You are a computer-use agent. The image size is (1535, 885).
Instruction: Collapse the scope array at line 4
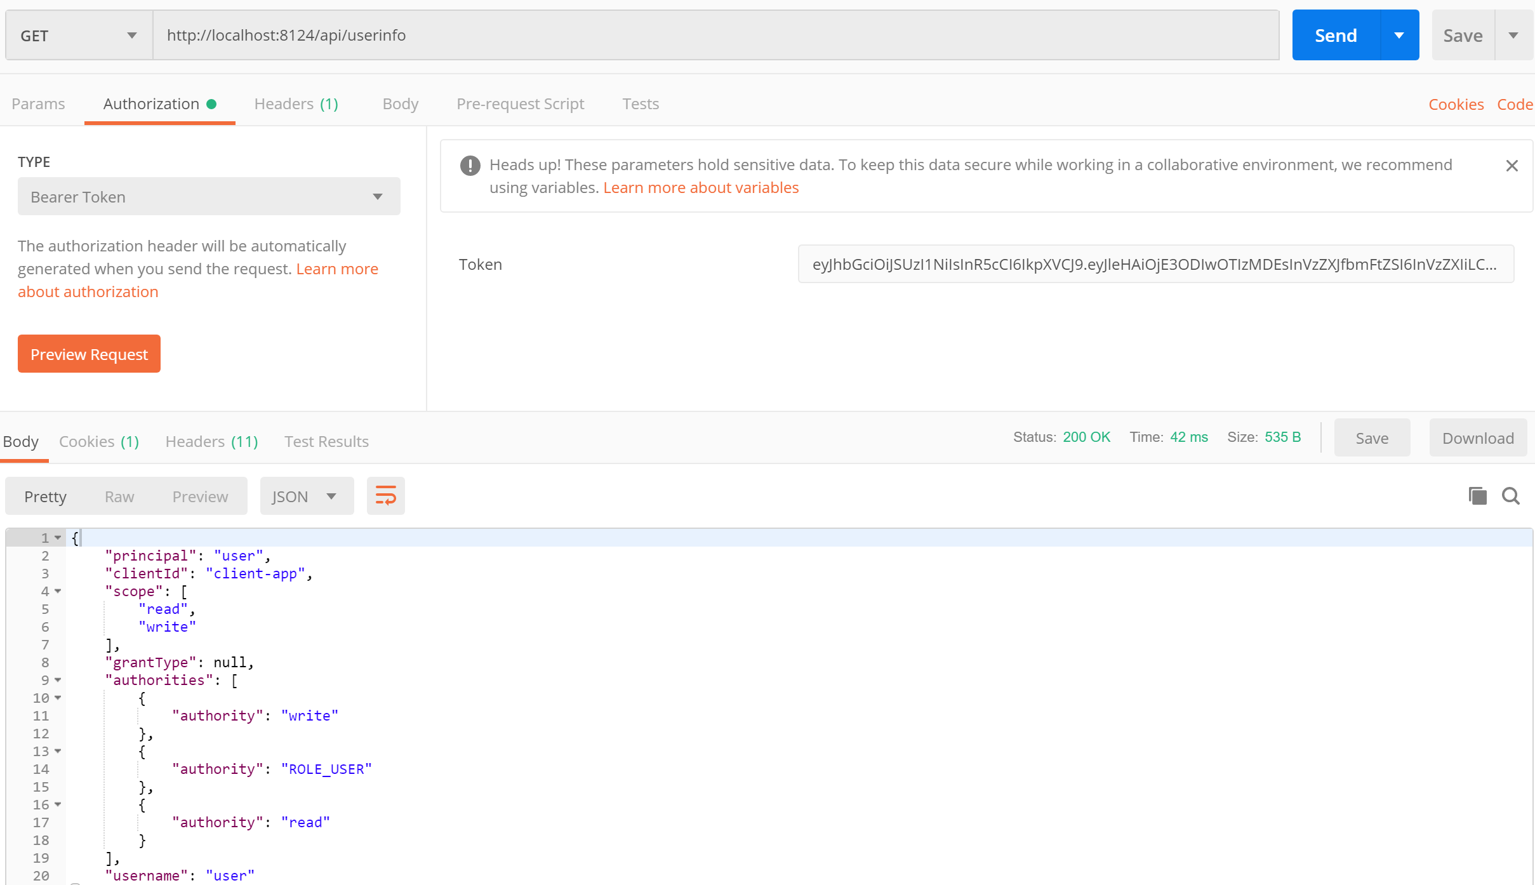(x=58, y=591)
